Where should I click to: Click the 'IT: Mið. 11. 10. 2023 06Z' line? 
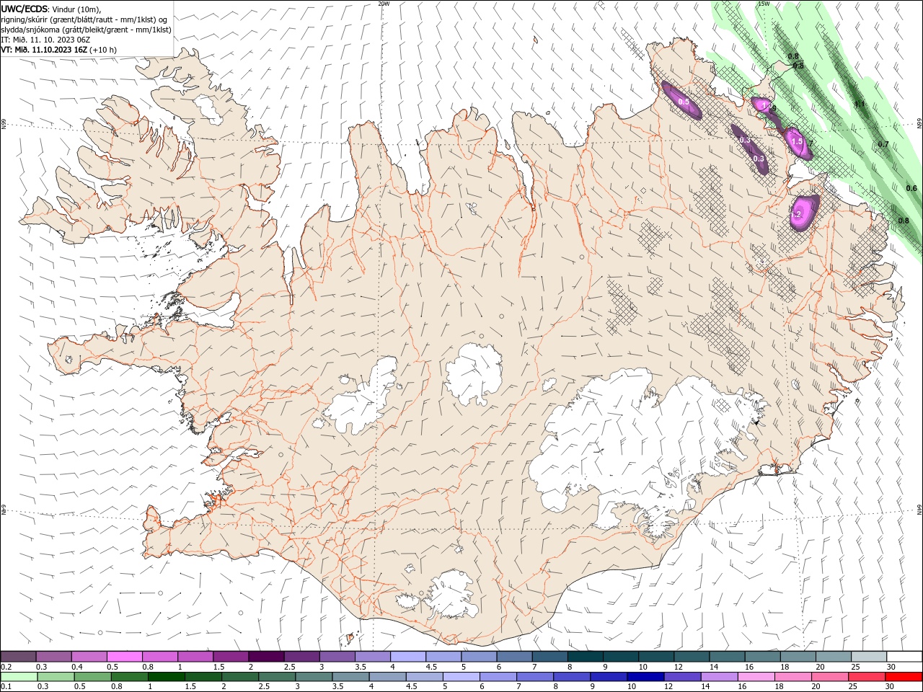[x=45, y=40]
